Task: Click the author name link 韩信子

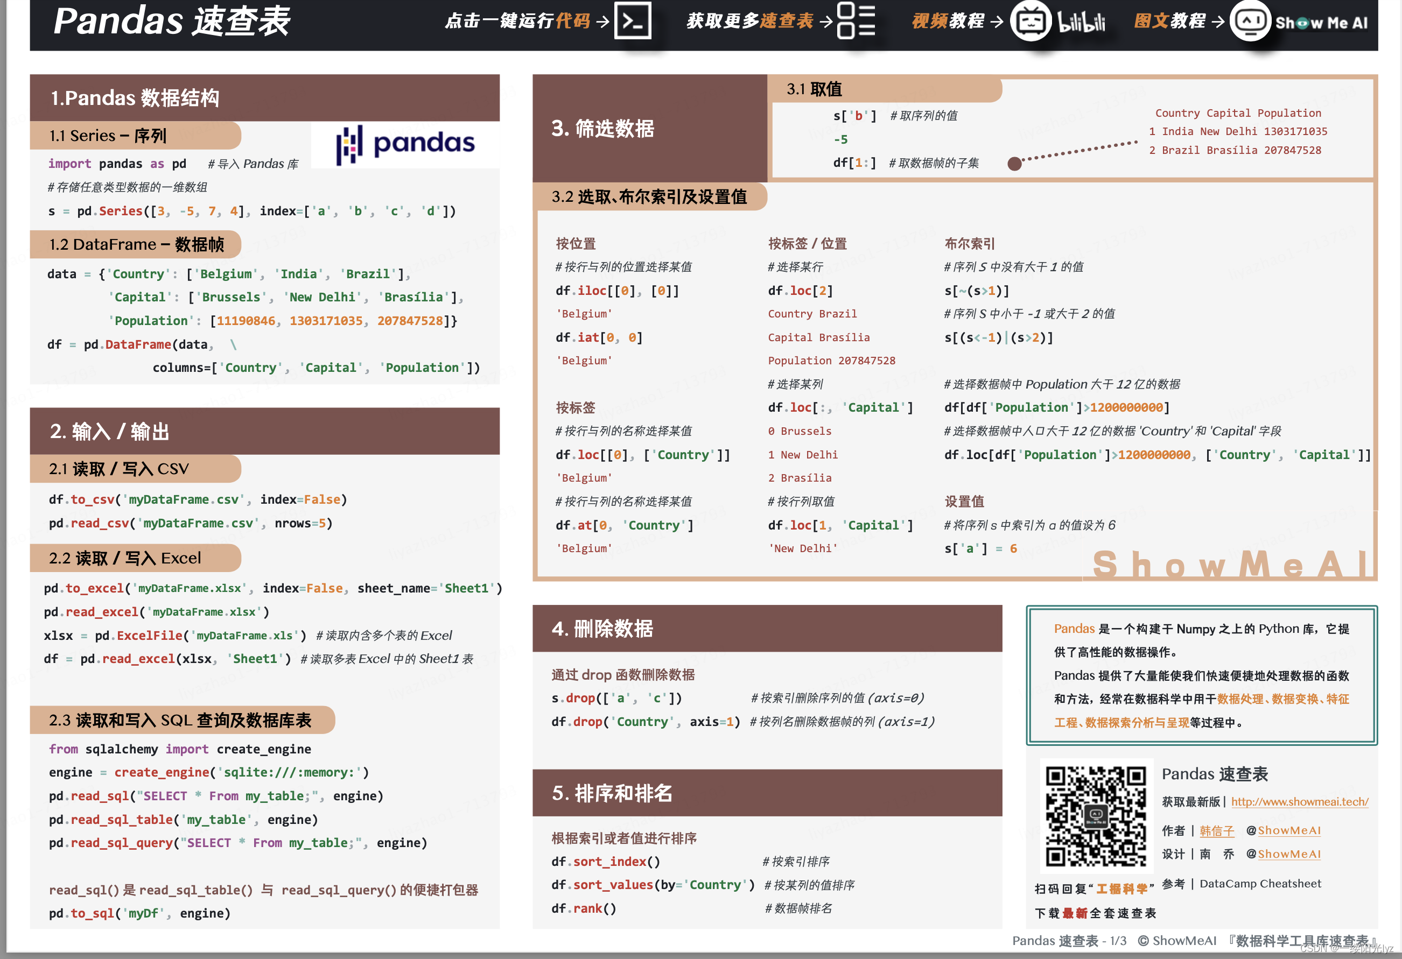Action: click(1216, 830)
